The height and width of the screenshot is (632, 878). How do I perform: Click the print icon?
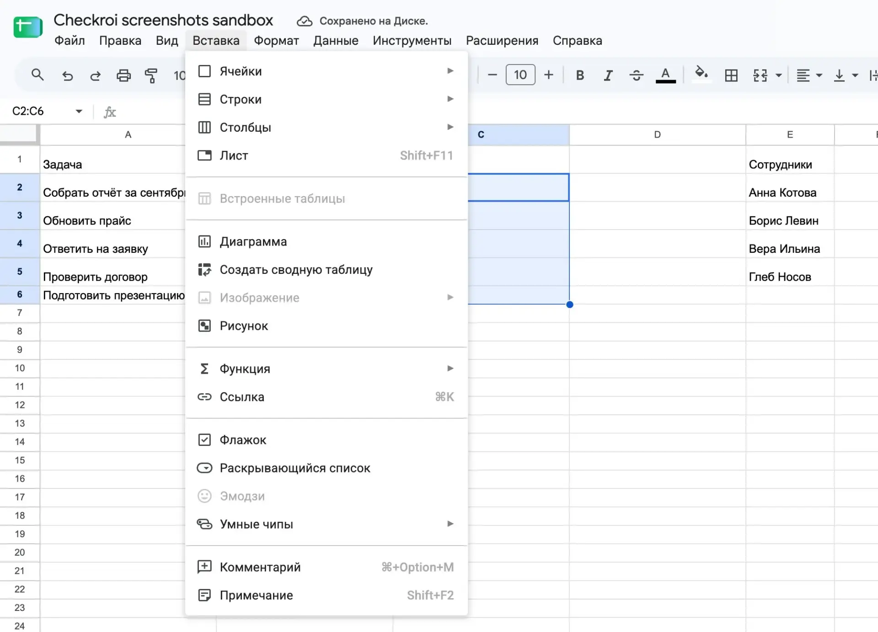pyautogui.click(x=123, y=75)
